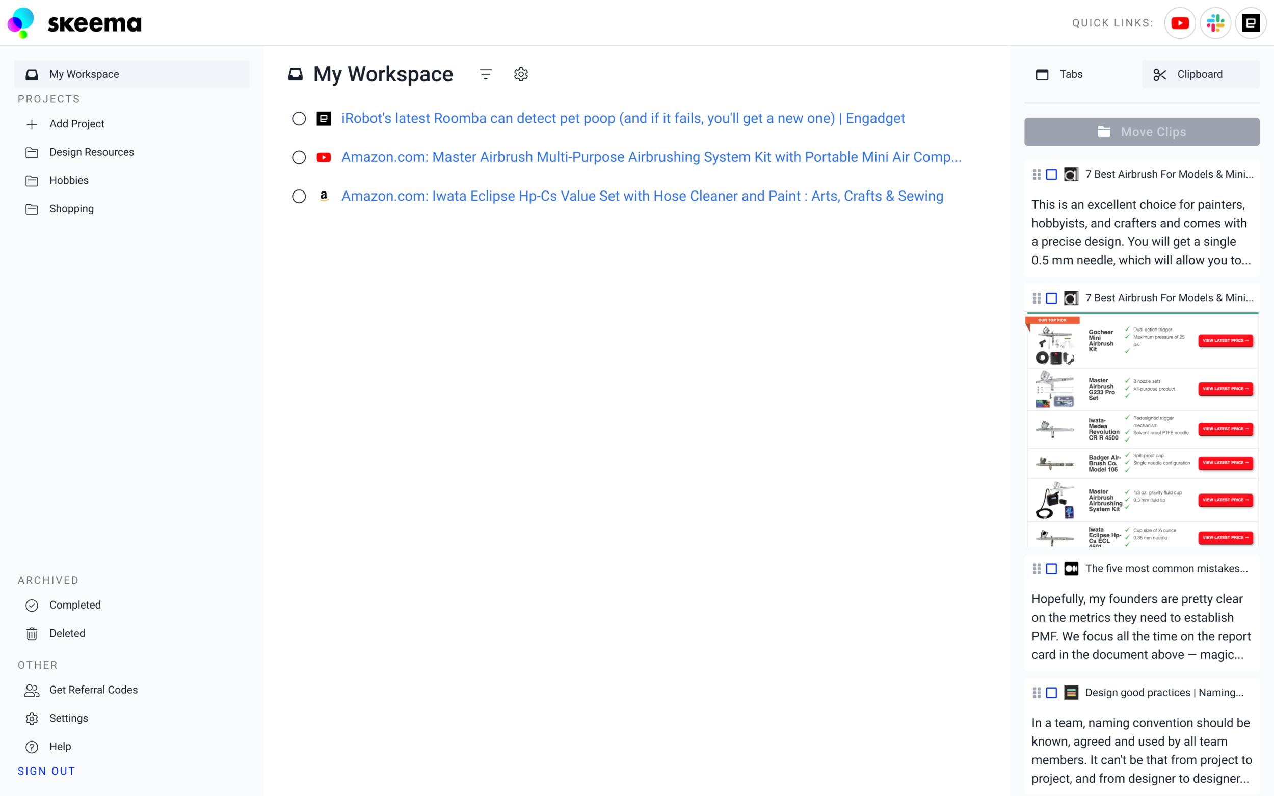
Task: Switch to the Tabs panel
Action: coord(1083,74)
